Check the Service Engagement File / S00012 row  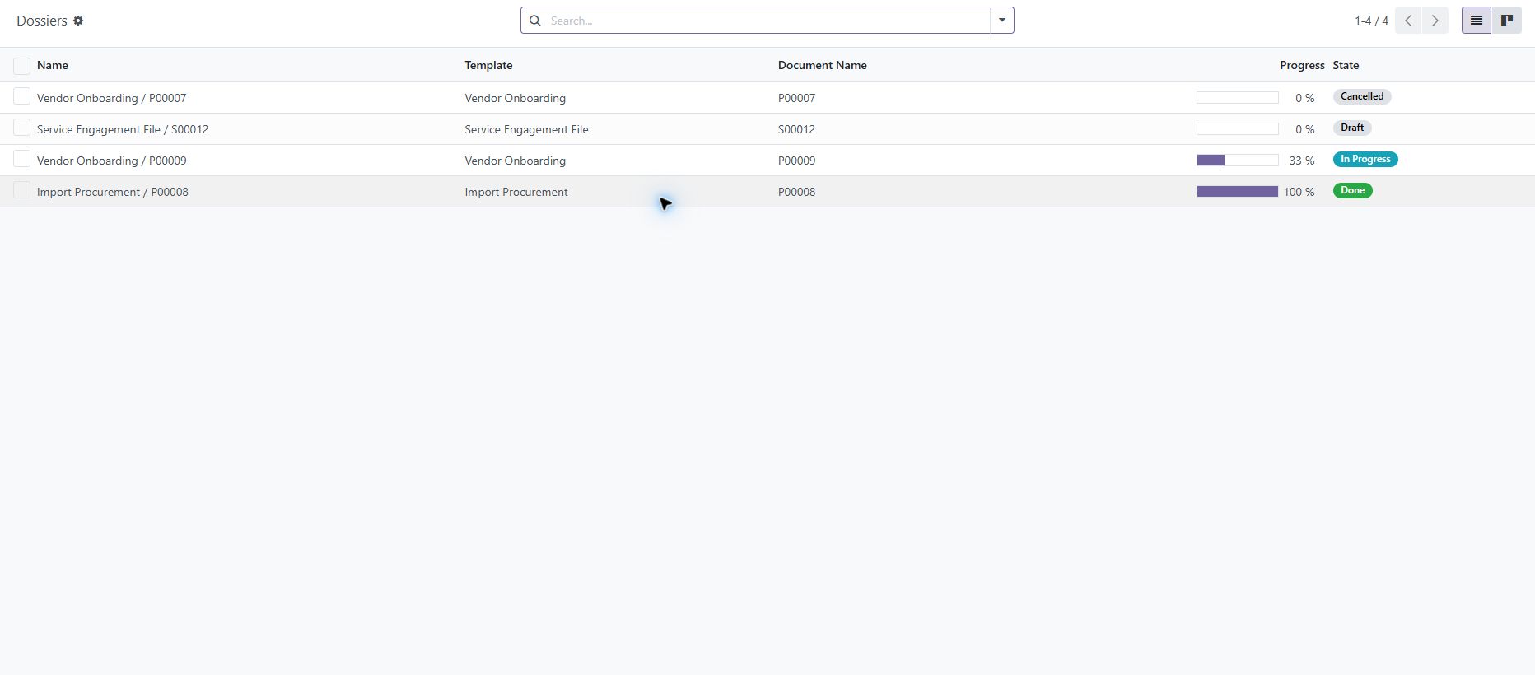tap(22, 128)
